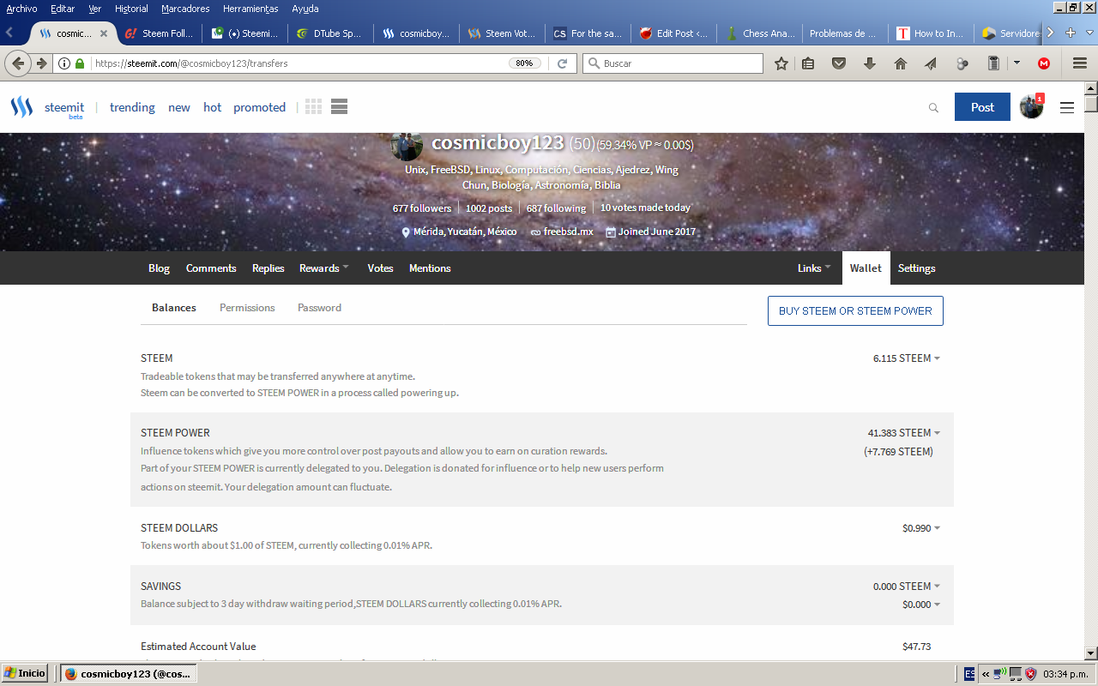Screen dimensions: 1098x686
Task: Open the Blog profile link
Action: click(x=159, y=268)
